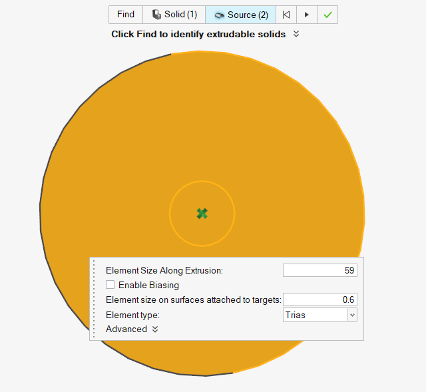426x392 pixels.
Task: Click the reset-to-start arrow icon
Action: click(286, 15)
